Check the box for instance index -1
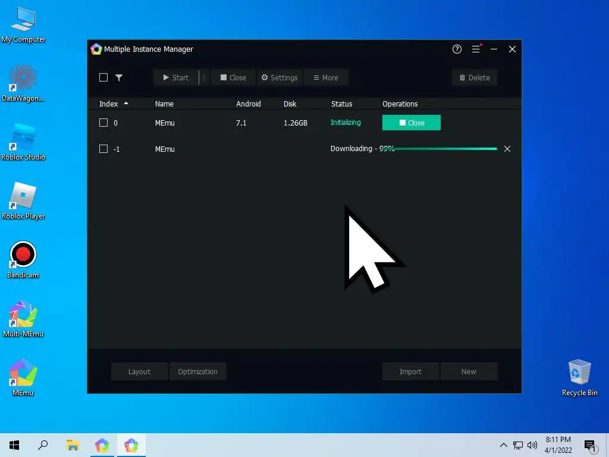Image resolution: width=609 pixels, height=457 pixels. tap(103, 149)
